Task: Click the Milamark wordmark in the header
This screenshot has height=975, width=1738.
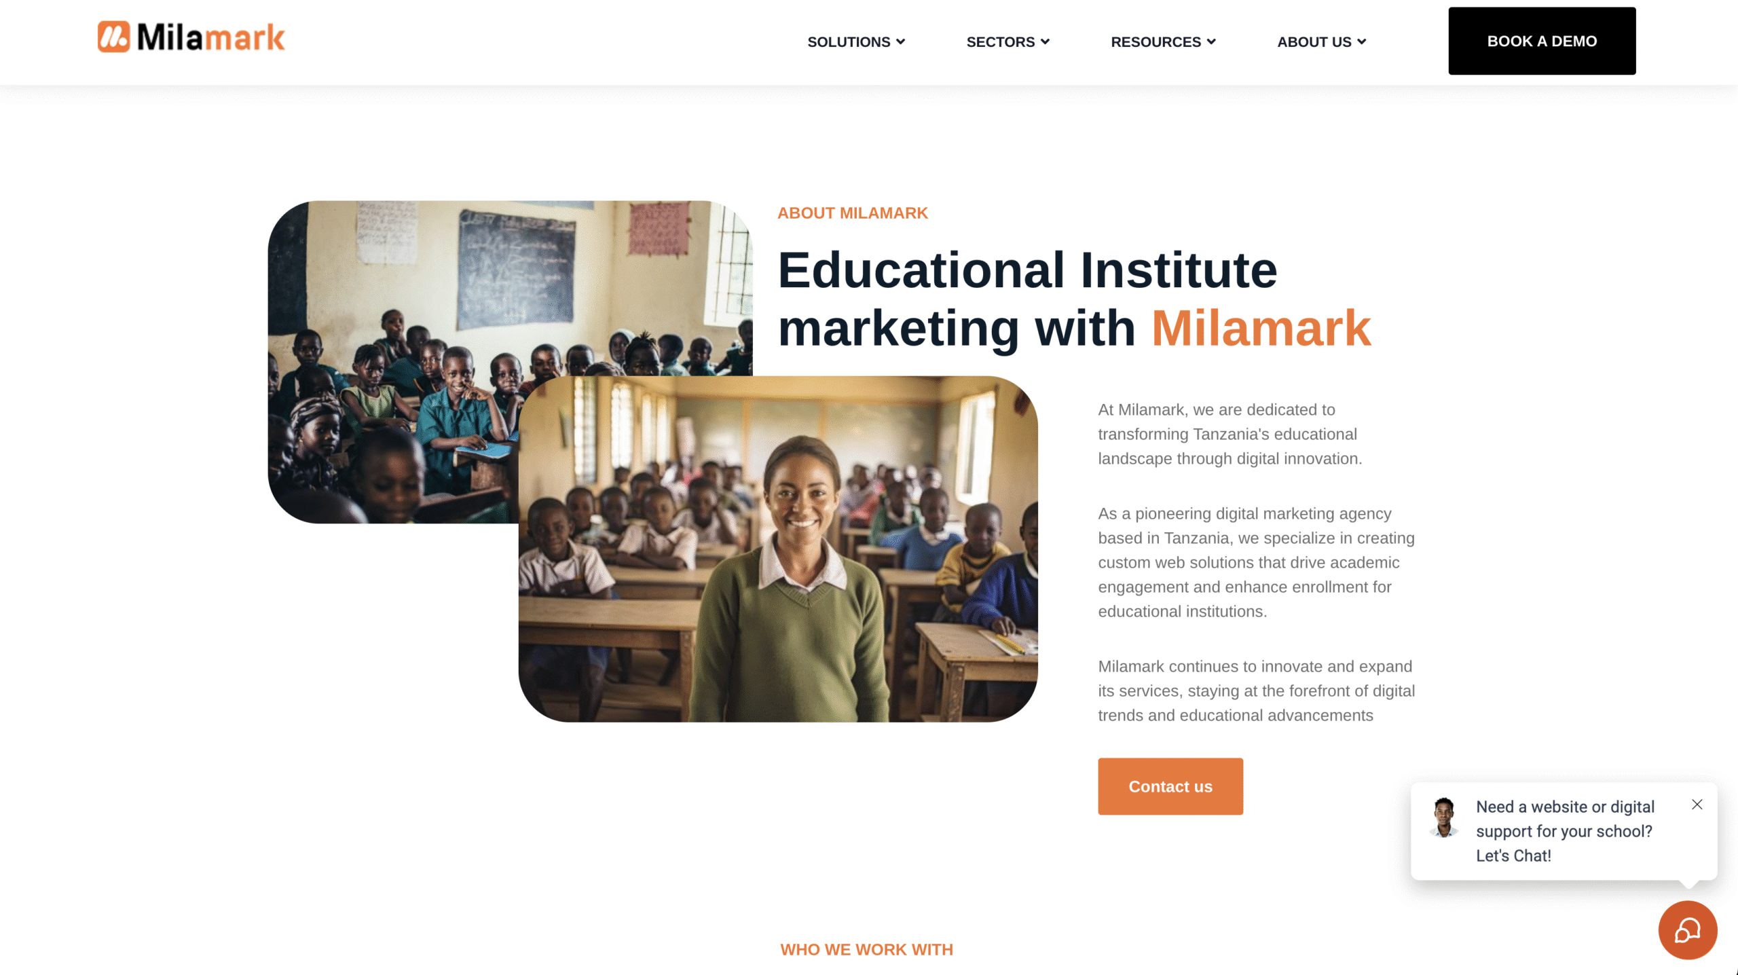Action: point(210,37)
